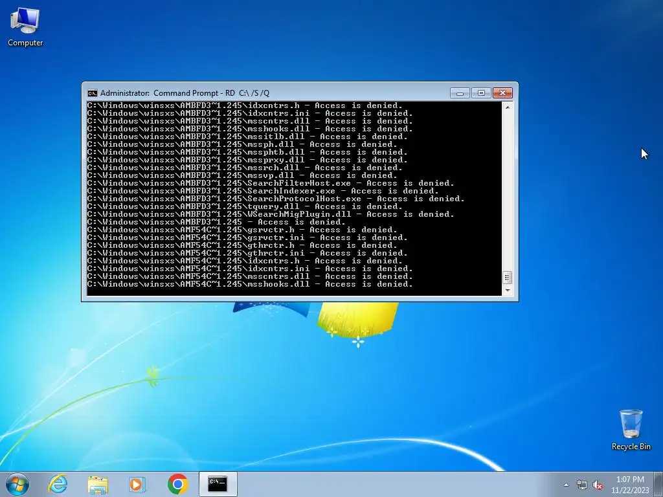Screen dimensions: 663x497
Task: Open Windows Explorer folder taskbar icon
Action: [x=98, y=484]
